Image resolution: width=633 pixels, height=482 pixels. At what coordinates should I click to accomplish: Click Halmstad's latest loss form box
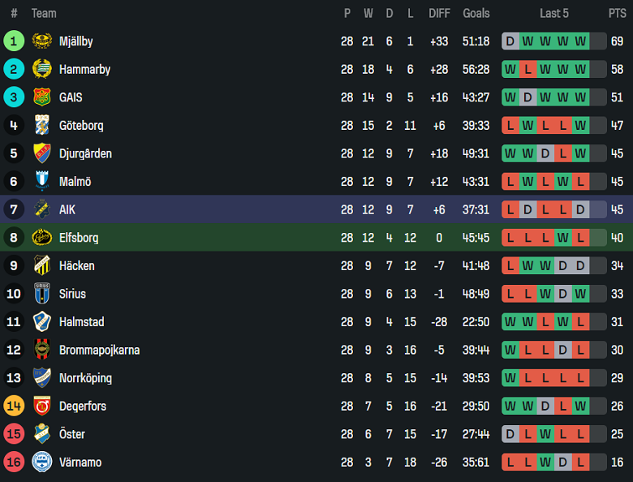(x=581, y=322)
